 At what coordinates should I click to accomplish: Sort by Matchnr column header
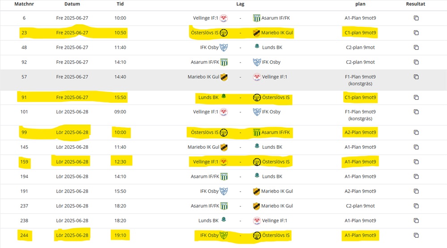tap(24, 4)
